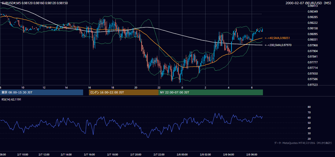
Task: Click the RSI scale value 50
Action: tap(309, 123)
